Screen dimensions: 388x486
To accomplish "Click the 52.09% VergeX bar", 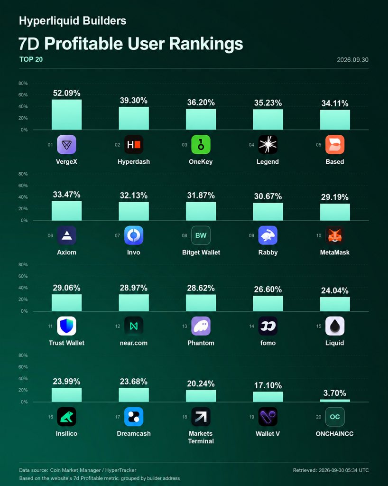I will pos(66,115).
